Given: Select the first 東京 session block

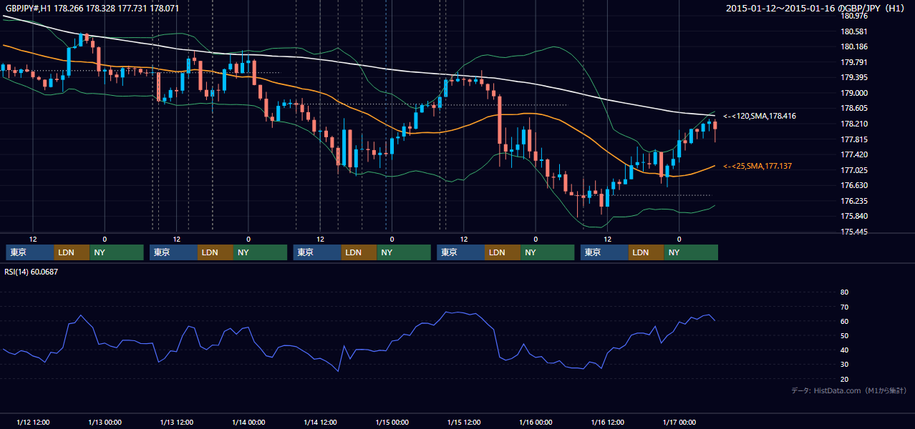Looking at the screenshot, I should click(x=30, y=252).
